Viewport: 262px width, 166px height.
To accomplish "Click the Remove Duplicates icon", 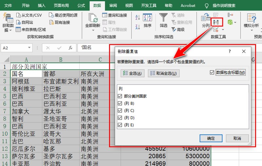I will point(216,22).
